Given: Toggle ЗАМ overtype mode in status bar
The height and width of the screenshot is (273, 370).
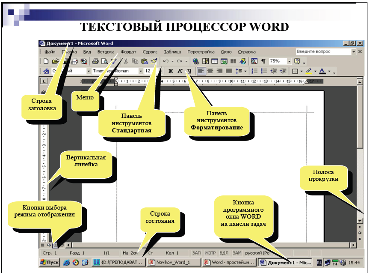Looking at the screenshot, I should (237, 253).
